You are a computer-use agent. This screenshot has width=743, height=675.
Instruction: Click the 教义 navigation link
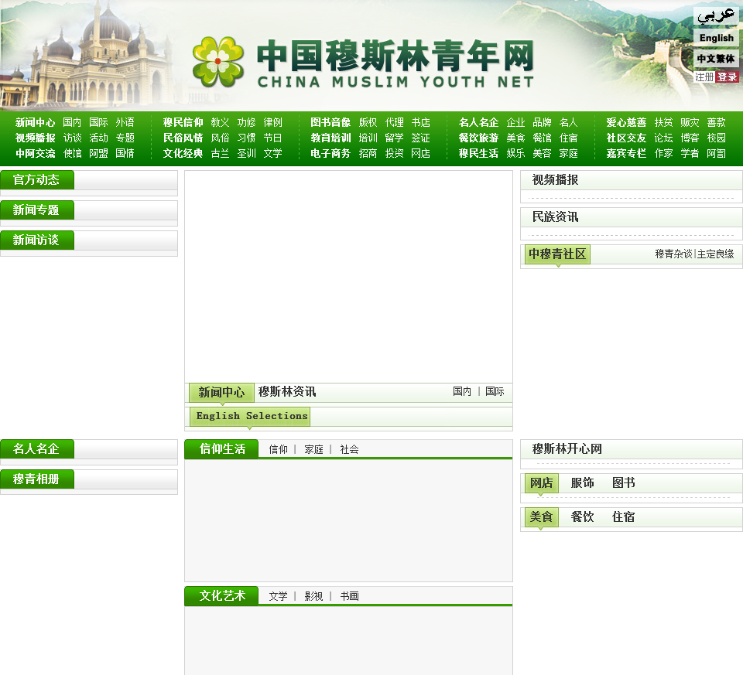[220, 123]
